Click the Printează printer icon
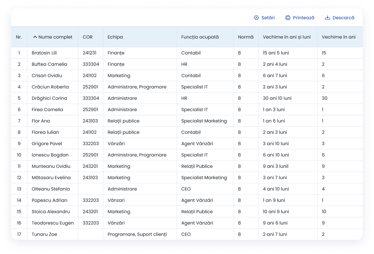The width and height of the screenshot is (374, 254). (x=288, y=18)
